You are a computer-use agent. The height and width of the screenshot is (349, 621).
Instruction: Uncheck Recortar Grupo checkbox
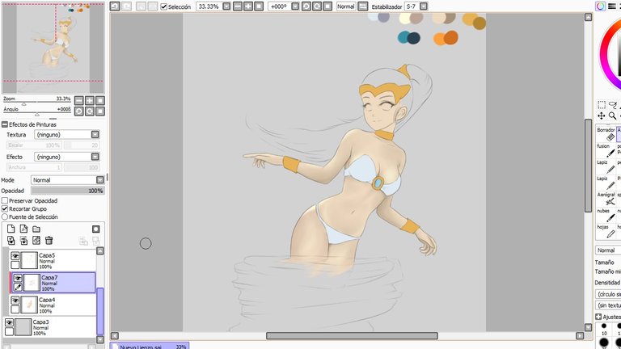click(x=5, y=208)
